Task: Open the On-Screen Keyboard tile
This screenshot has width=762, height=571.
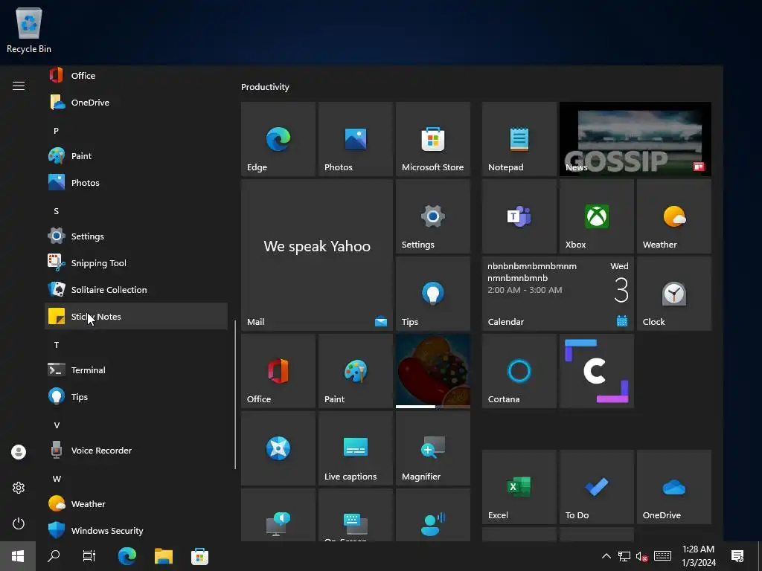Action: pyautogui.click(x=355, y=515)
